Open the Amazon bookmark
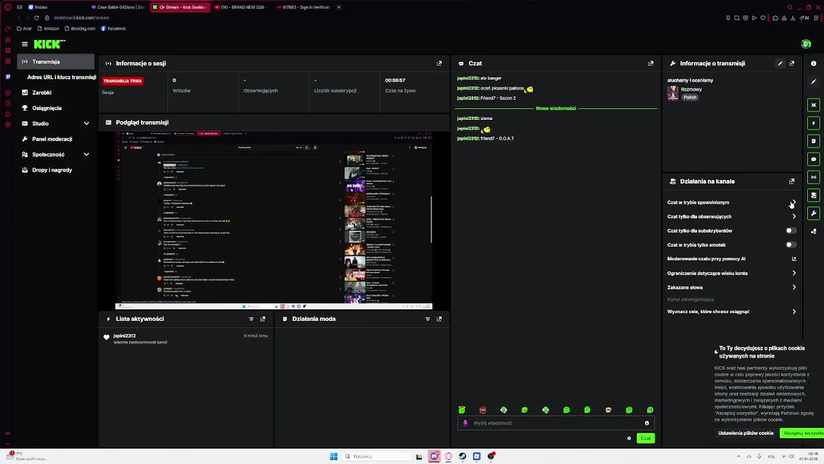The image size is (824, 464). tap(48, 28)
